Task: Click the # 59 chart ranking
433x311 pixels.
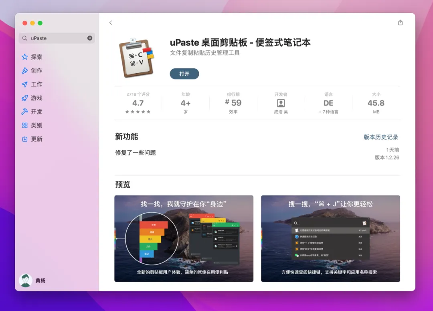Action: (x=233, y=103)
